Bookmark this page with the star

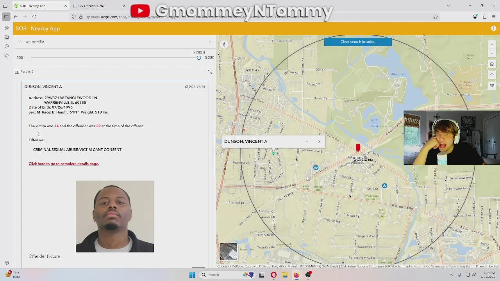pos(436,17)
